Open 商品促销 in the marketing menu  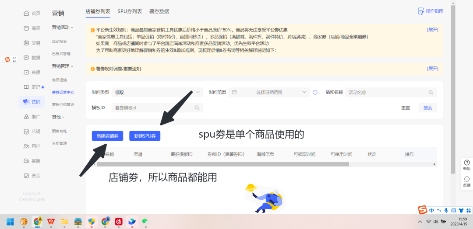pos(60,80)
